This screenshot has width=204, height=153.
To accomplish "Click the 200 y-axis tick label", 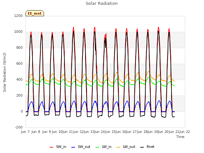I will pos(19,96).
